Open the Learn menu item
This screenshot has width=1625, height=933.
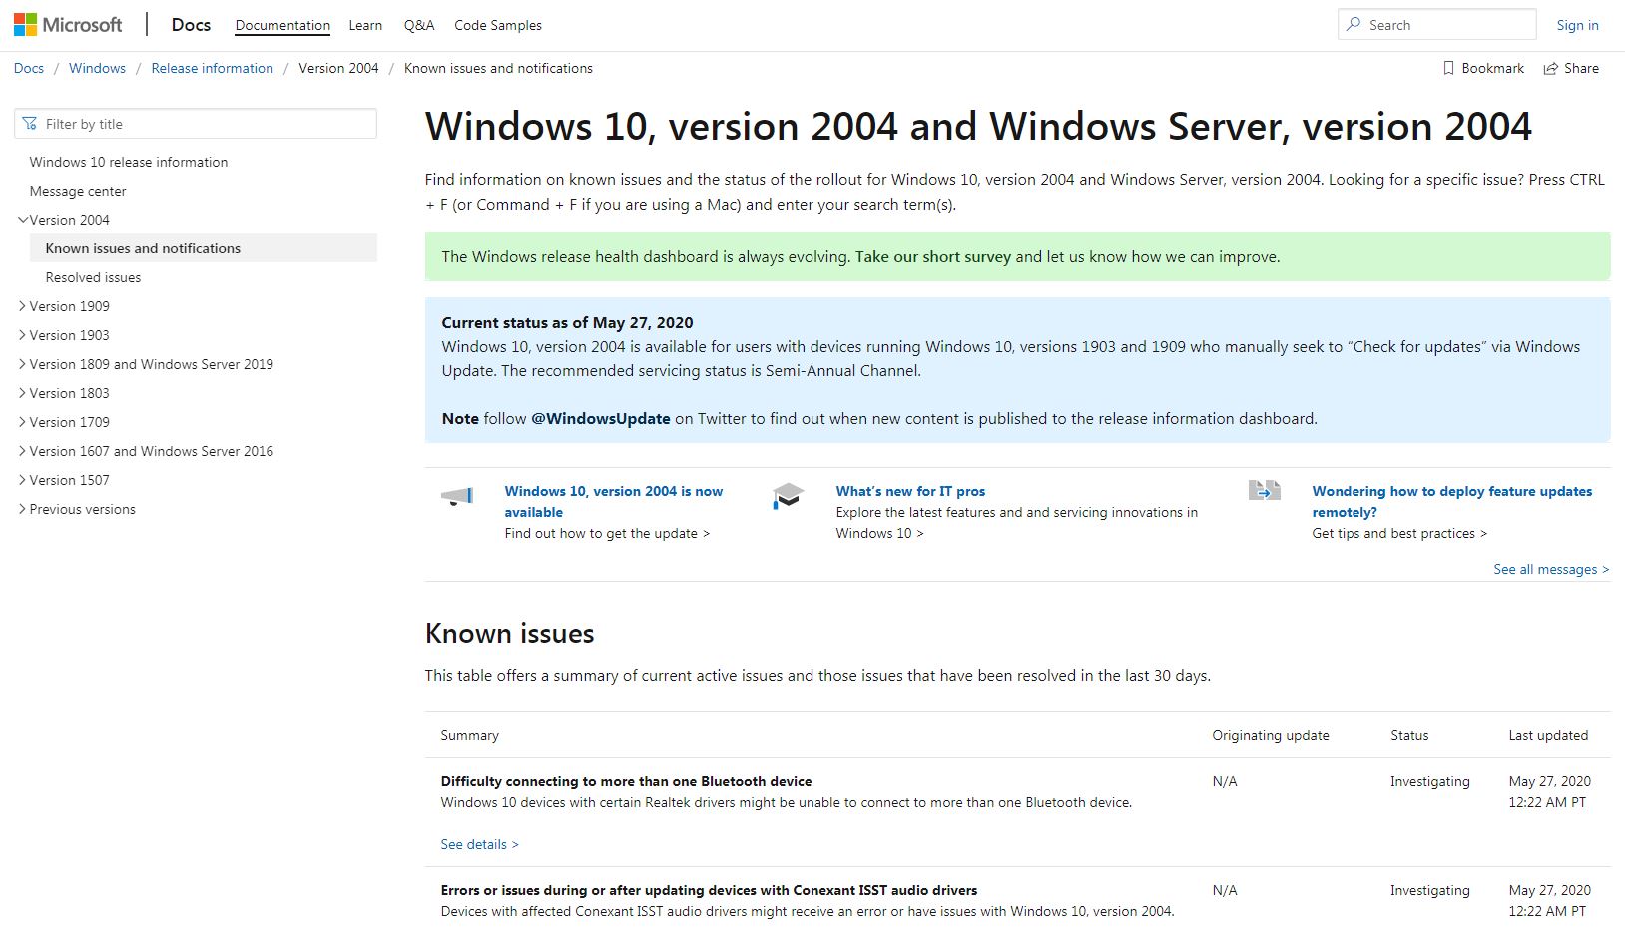pyautogui.click(x=365, y=25)
